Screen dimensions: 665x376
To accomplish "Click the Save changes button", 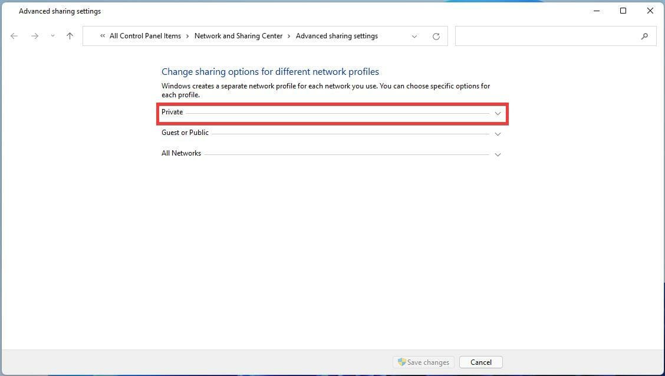I will [423, 362].
